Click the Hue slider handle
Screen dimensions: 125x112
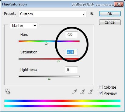(x=46, y=43)
